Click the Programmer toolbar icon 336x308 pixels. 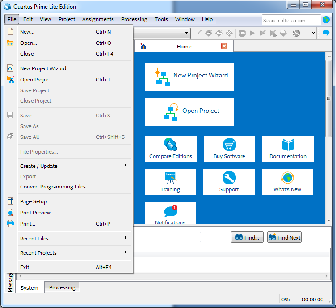click(x=283, y=33)
